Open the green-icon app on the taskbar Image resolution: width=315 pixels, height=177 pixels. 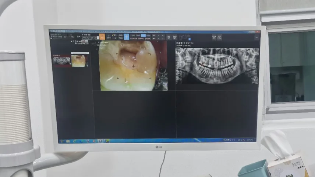click(x=107, y=141)
